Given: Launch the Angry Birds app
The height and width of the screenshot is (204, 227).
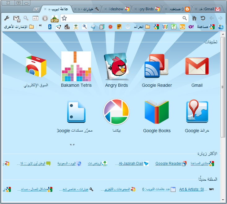Looking at the screenshot, I should pos(116,70).
